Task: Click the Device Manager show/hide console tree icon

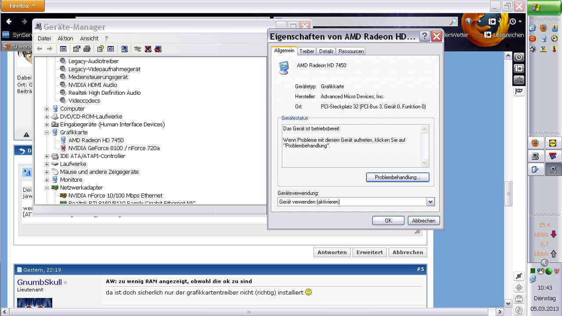Action: pyautogui.click(x=63, y=49)
